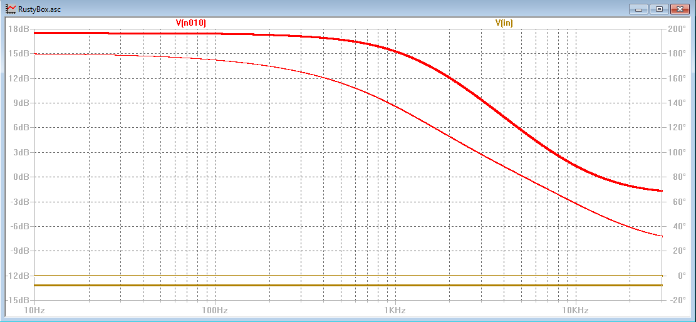Screen dimensions: 696x322
Task: Click the 140° phase axis label
Action: (677, 103)
